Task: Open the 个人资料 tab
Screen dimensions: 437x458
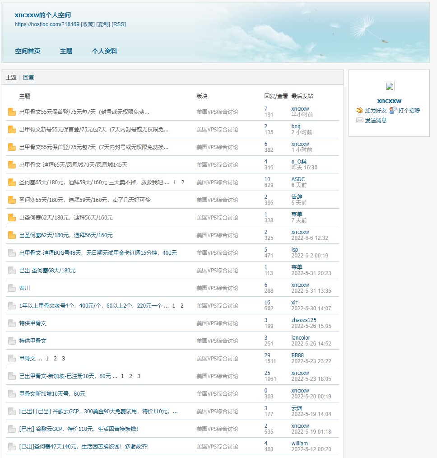Action: pos(104,51)
